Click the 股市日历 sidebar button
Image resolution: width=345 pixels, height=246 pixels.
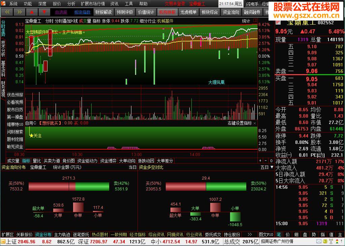coord(15,110)
